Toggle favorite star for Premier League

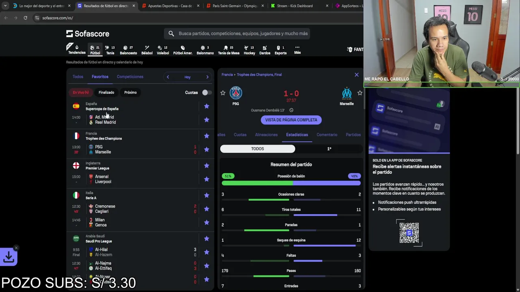click(x=206, y=165)
